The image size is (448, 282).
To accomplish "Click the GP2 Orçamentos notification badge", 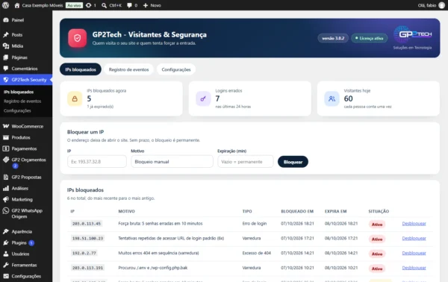I will tap(15, 166).
